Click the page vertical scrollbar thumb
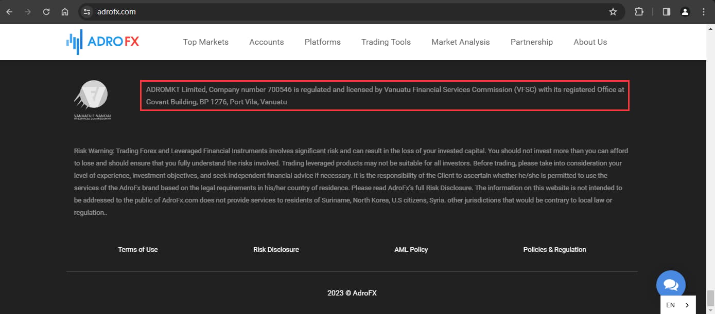The image size is (715, 314). click(x=710, y=298)
